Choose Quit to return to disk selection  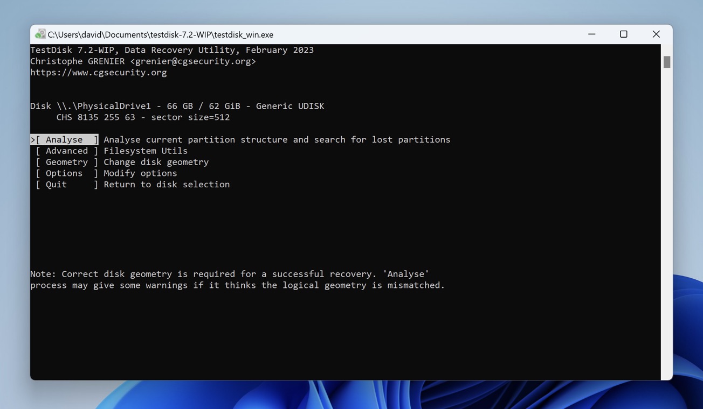click(67, 185)
